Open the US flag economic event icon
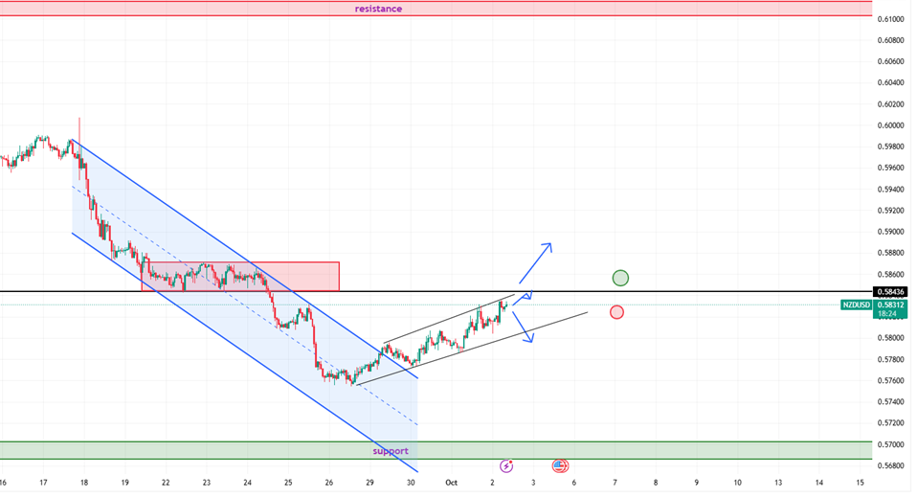The height and width of the screenshot is (497, 917). 560,465
